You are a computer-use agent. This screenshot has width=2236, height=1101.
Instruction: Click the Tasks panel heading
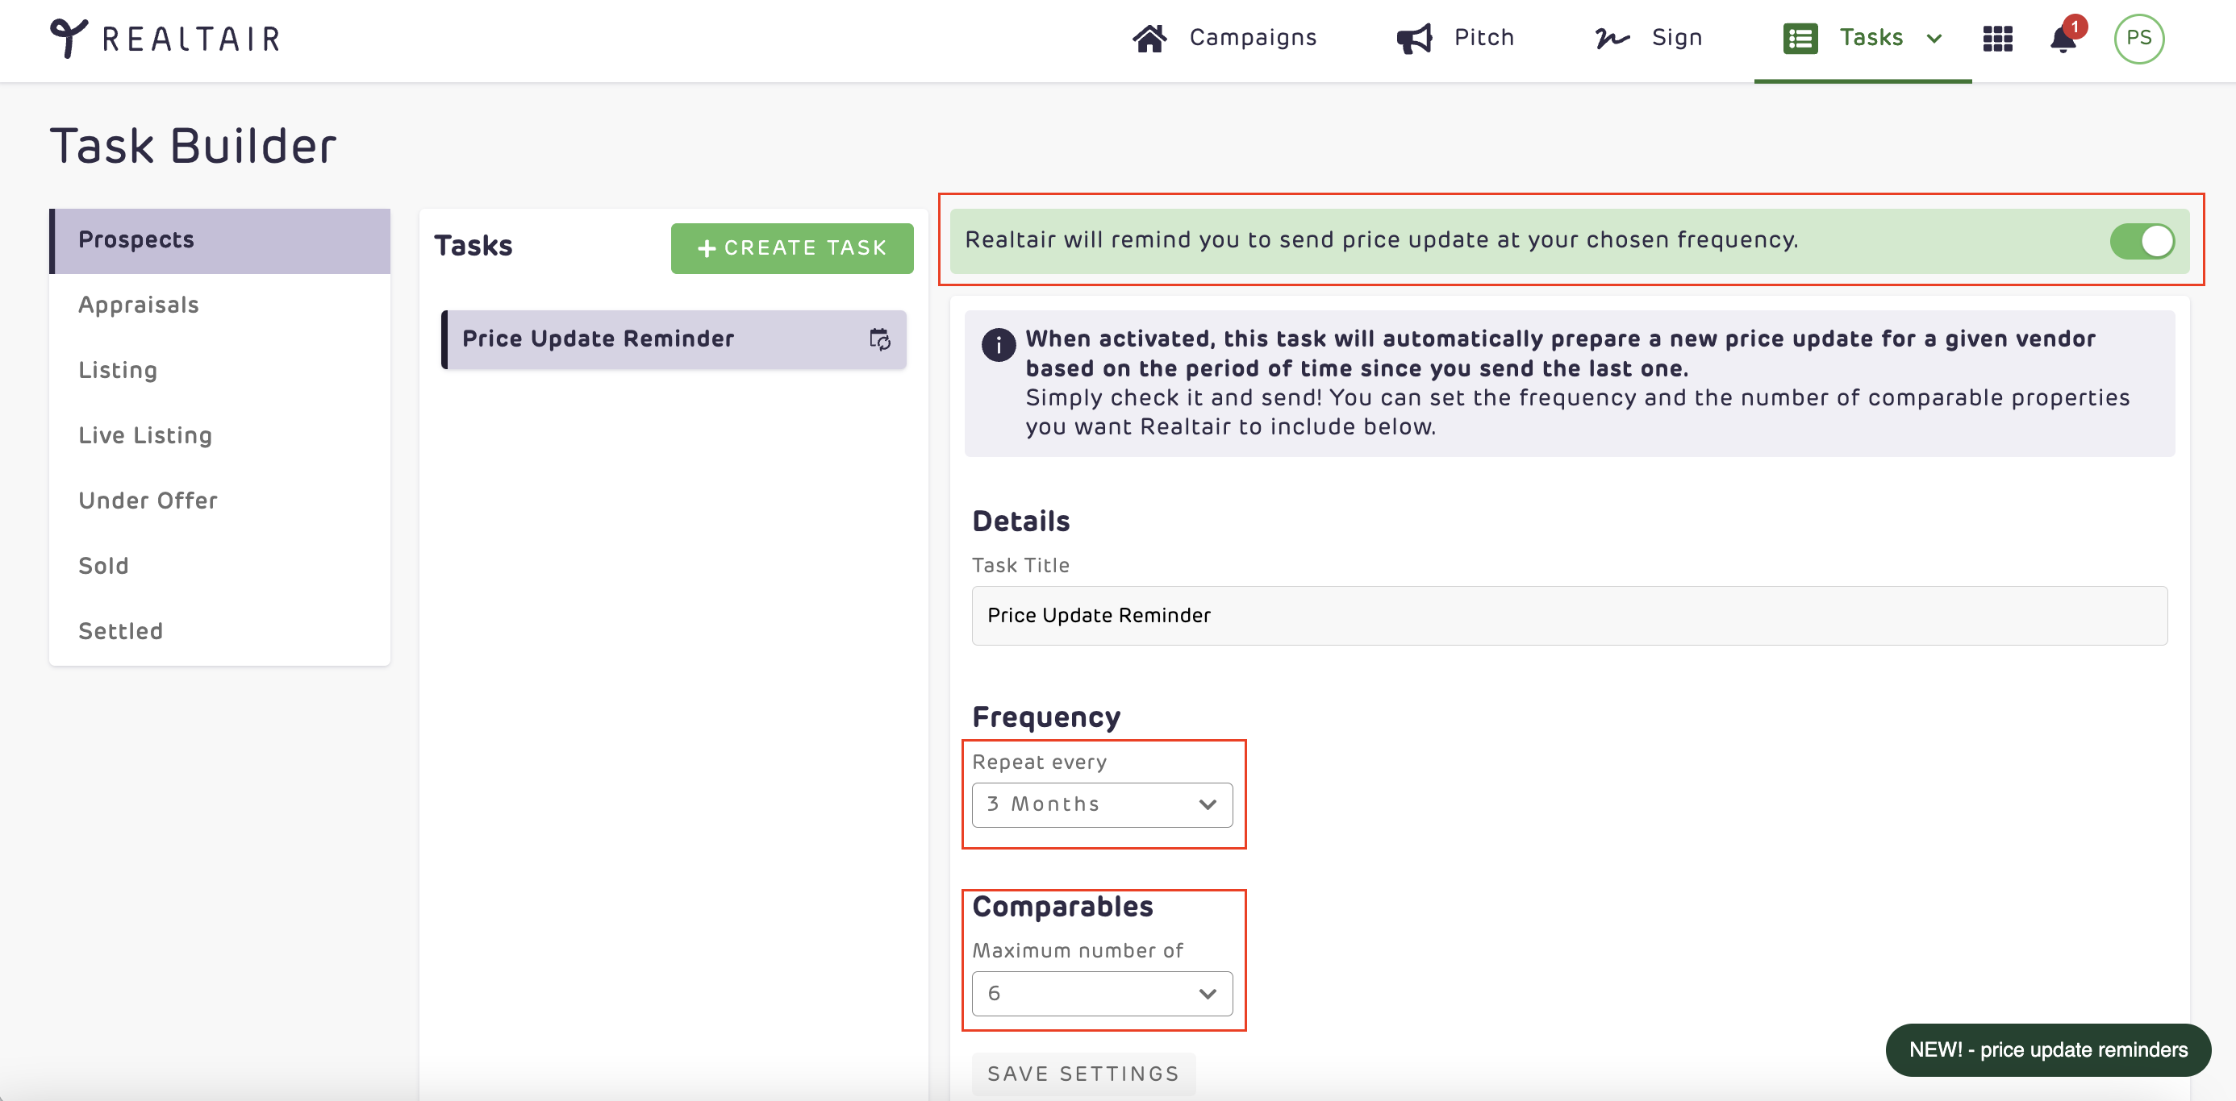click(473, 247)
